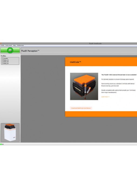Download the IntelliCode User Manual
The image size is (137, 188).
coord(81,108)
